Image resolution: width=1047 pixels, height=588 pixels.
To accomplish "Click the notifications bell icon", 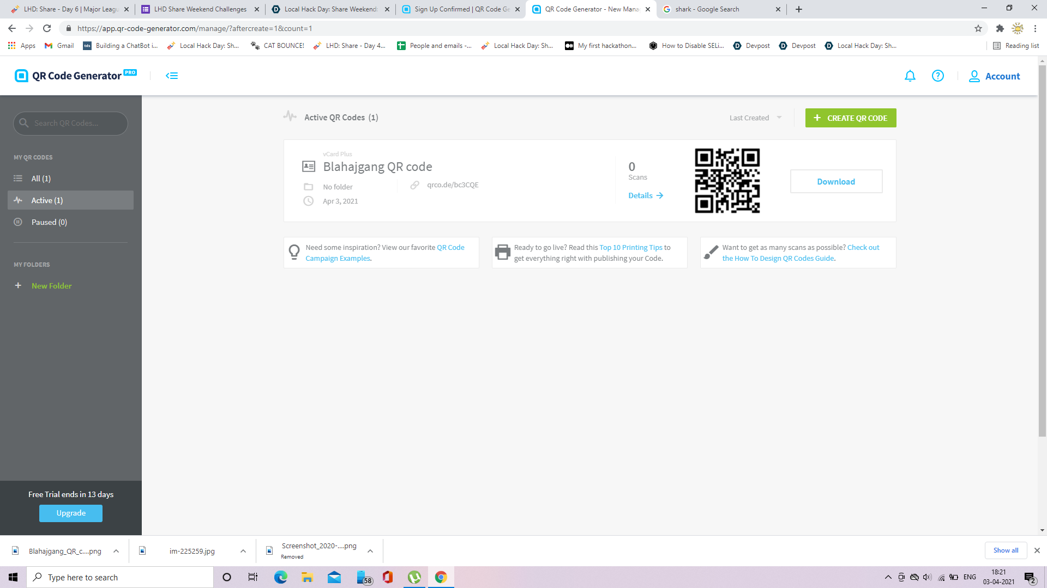I will click(910, 76).
